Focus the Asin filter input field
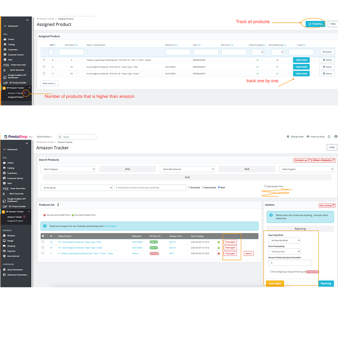Screen dimensions: 338x338 206,52
